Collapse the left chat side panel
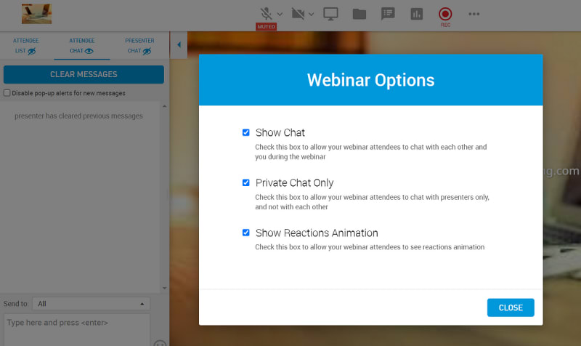581x346 pixels. (179, 45)
